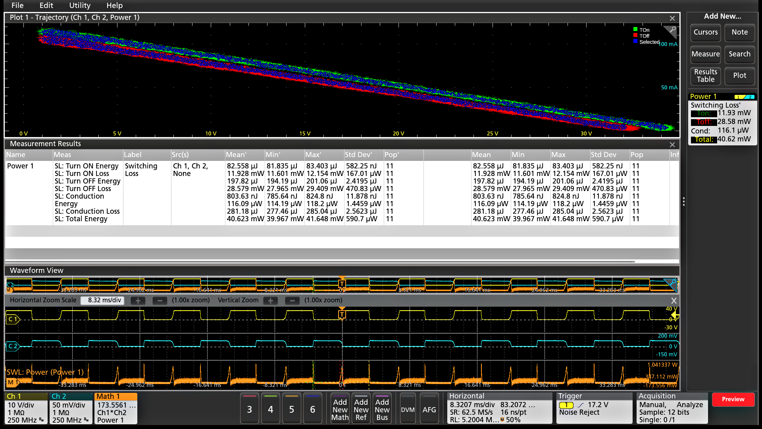Image resolution: width=762 pixels, height=429 pixels.
Task: Open the DVM panel
Action: (x=408, y=408)
